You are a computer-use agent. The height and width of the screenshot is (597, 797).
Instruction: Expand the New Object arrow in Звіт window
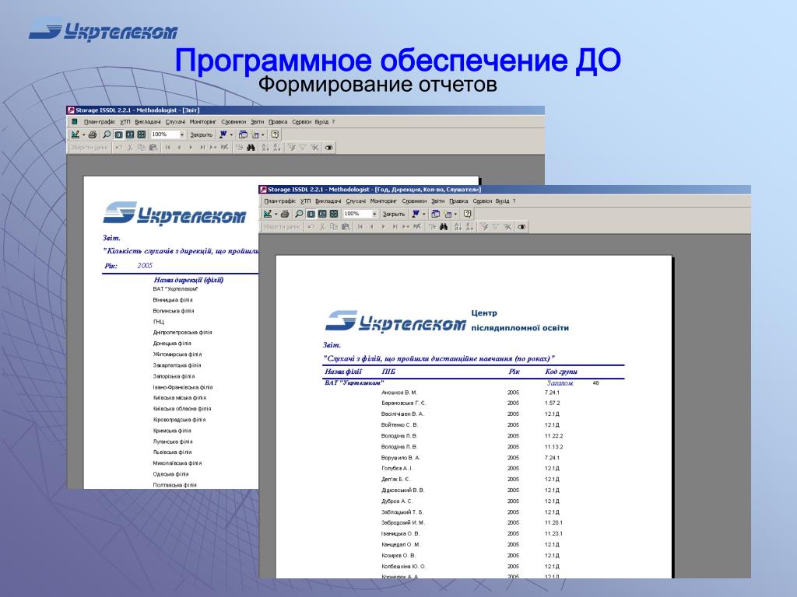pyautogui.click(x=263, y=135)
